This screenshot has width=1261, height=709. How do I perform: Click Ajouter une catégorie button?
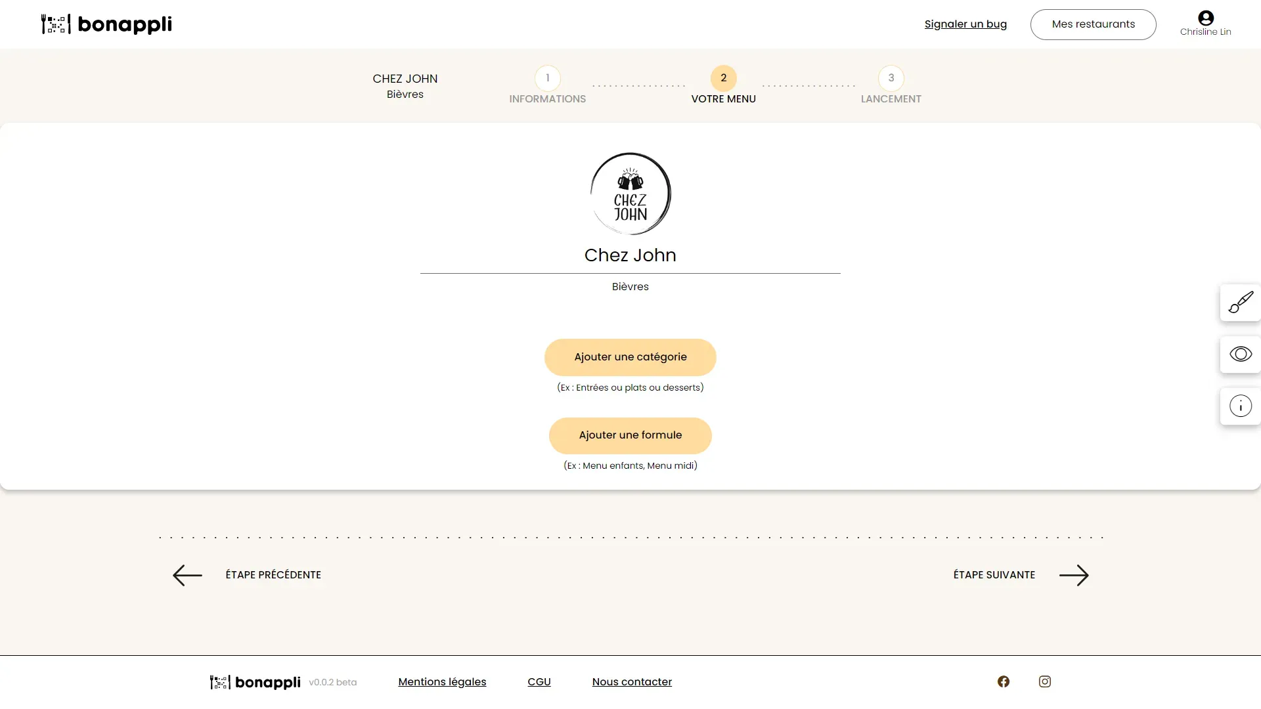coord(630,357)
